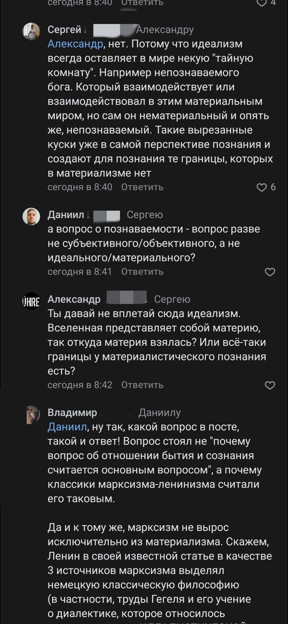Jump to parent via Сергею in Даниил's header

click(145, 214)
